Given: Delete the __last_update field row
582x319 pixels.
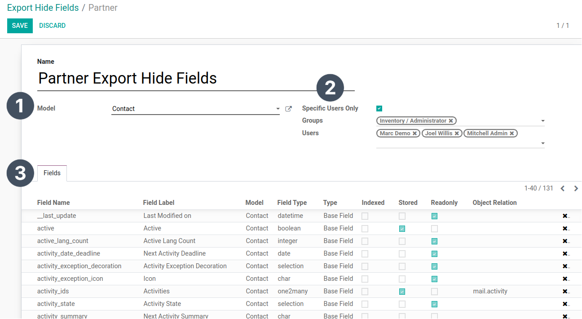Looking at the screenshot, I should point(565,216).
